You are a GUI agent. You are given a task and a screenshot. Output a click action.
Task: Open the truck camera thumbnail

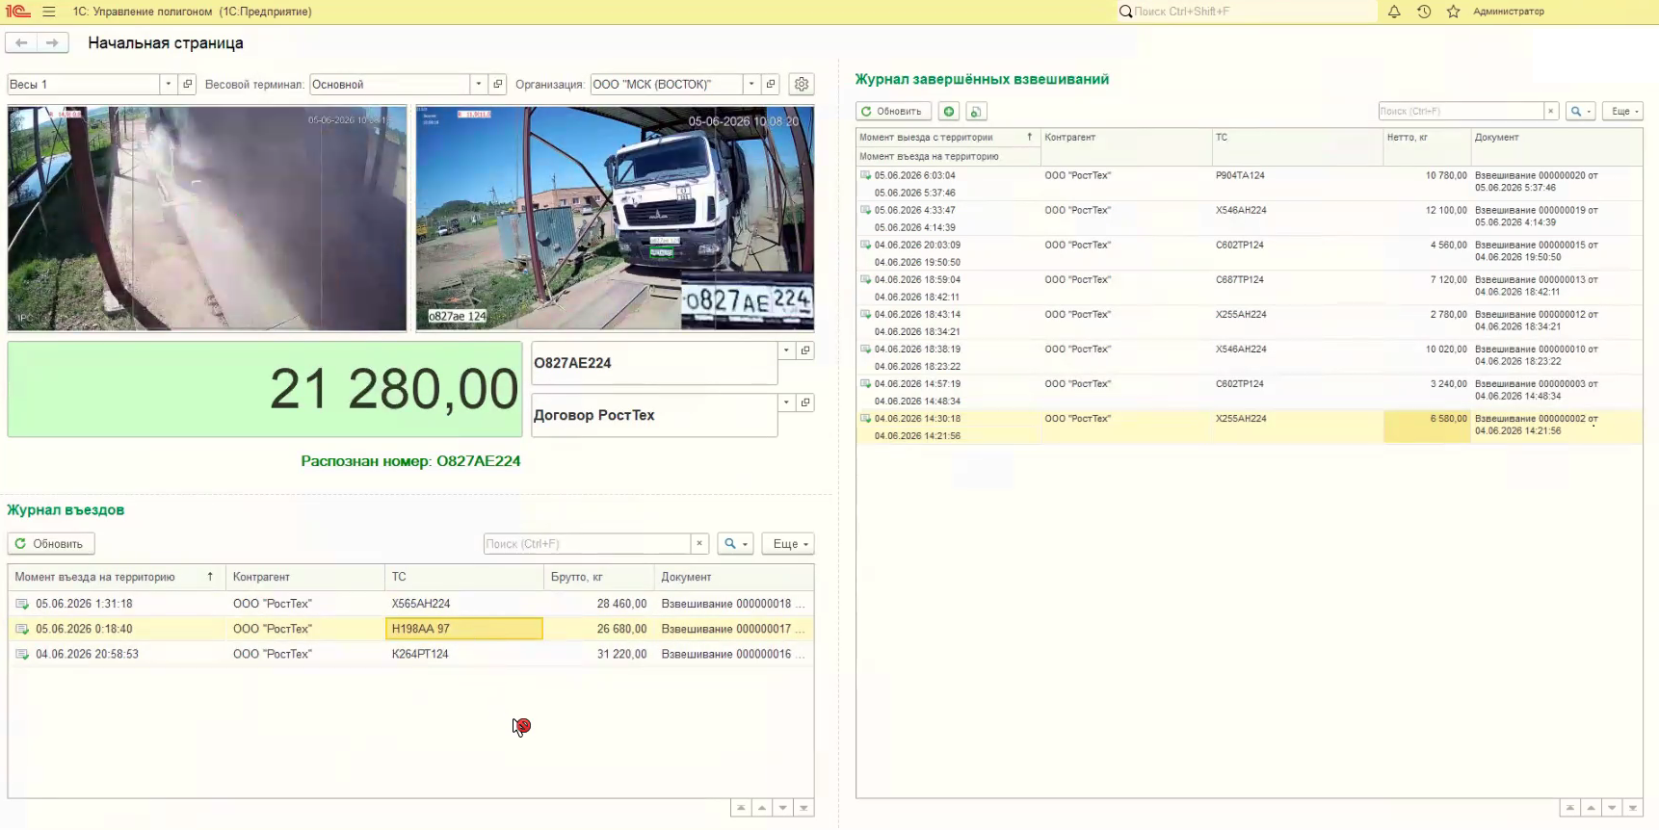[615, 219]
